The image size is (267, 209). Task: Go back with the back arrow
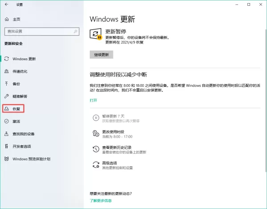click(x=7, y=4)
